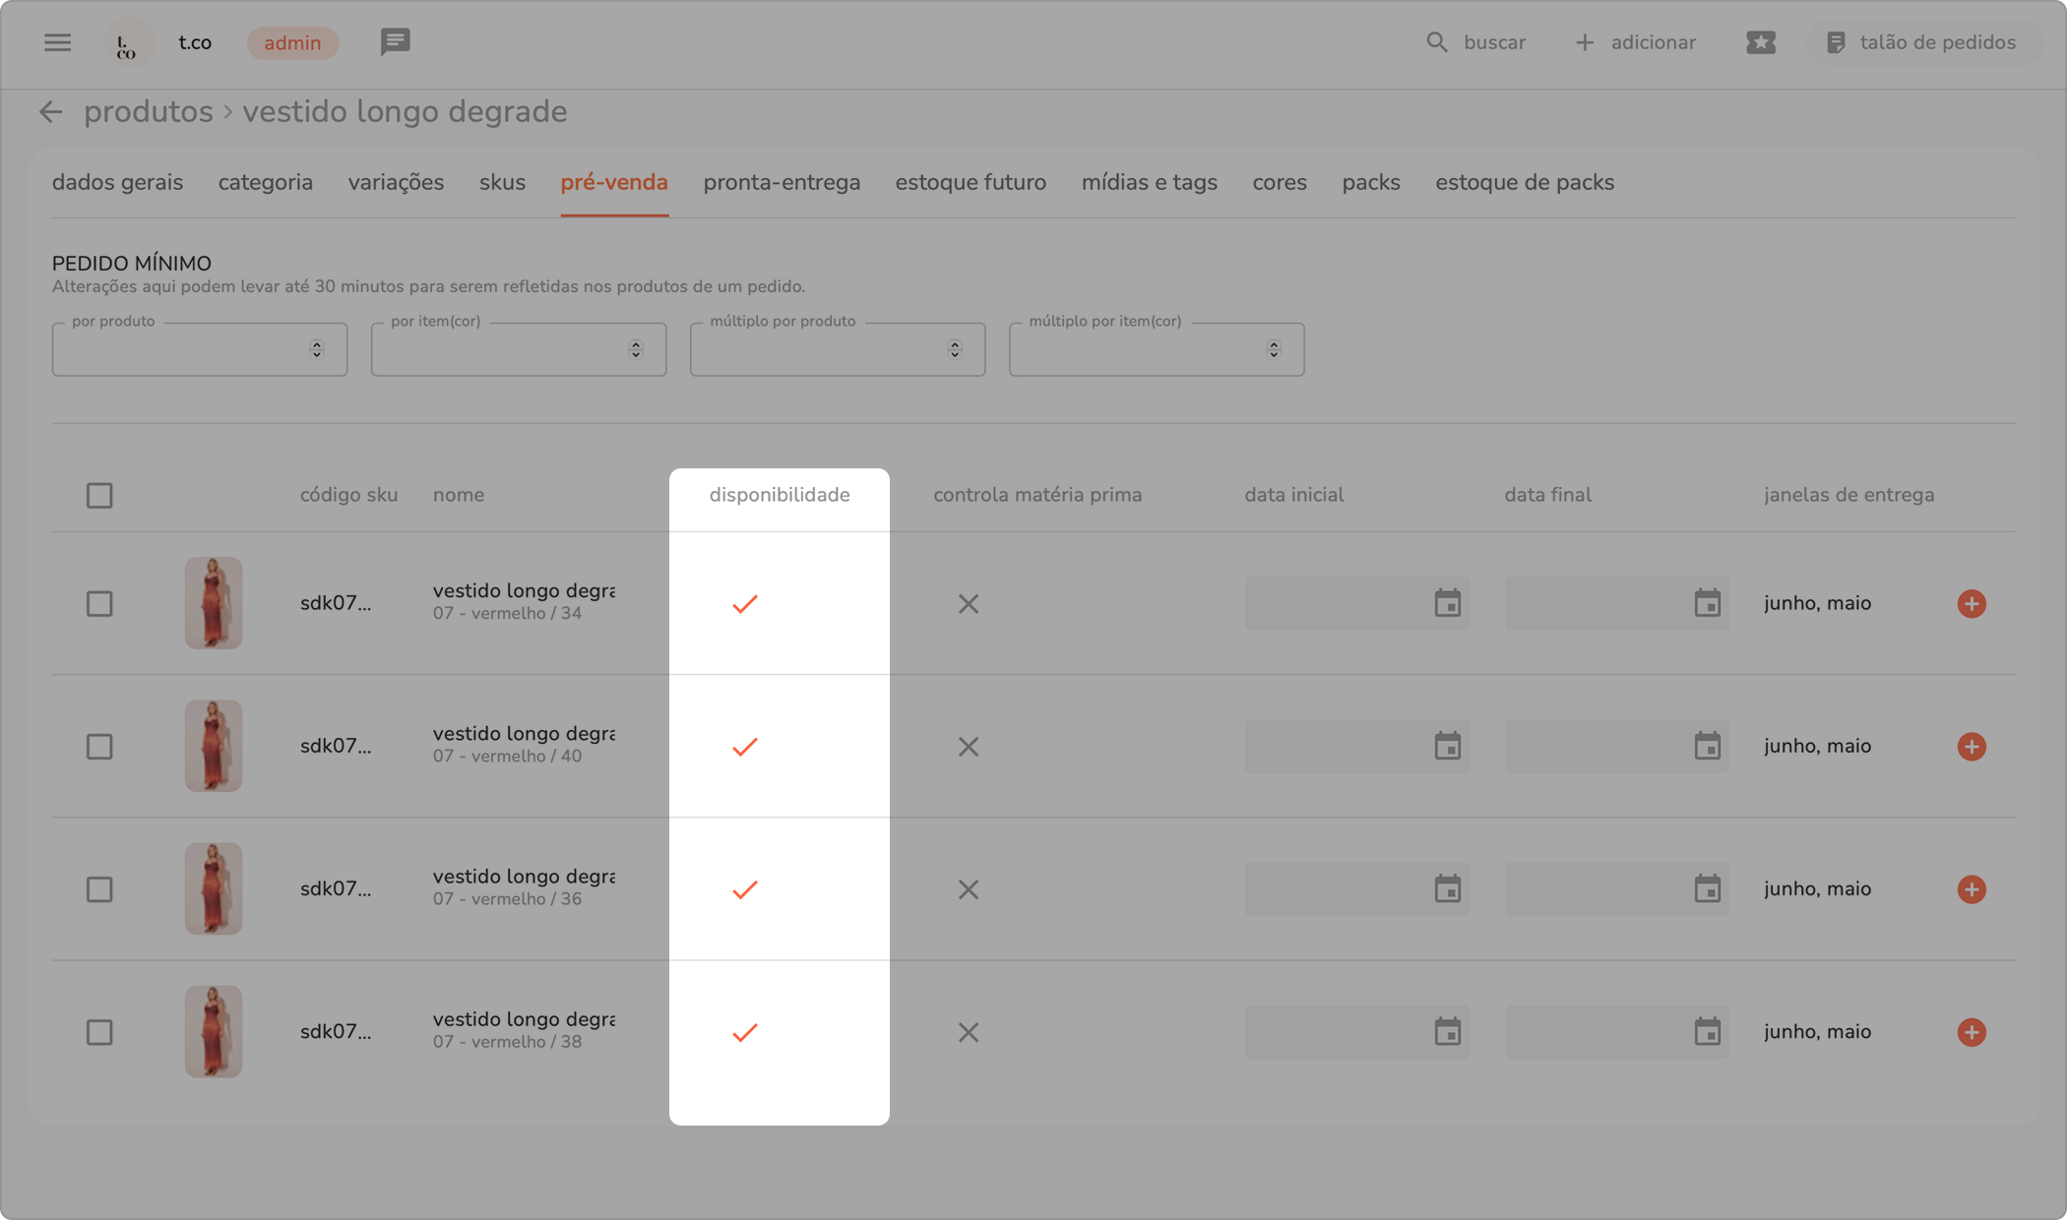Open the estoque de packs tab
The width and height of the screenshot is (2067, 1220).
(x=1524, y=183)
